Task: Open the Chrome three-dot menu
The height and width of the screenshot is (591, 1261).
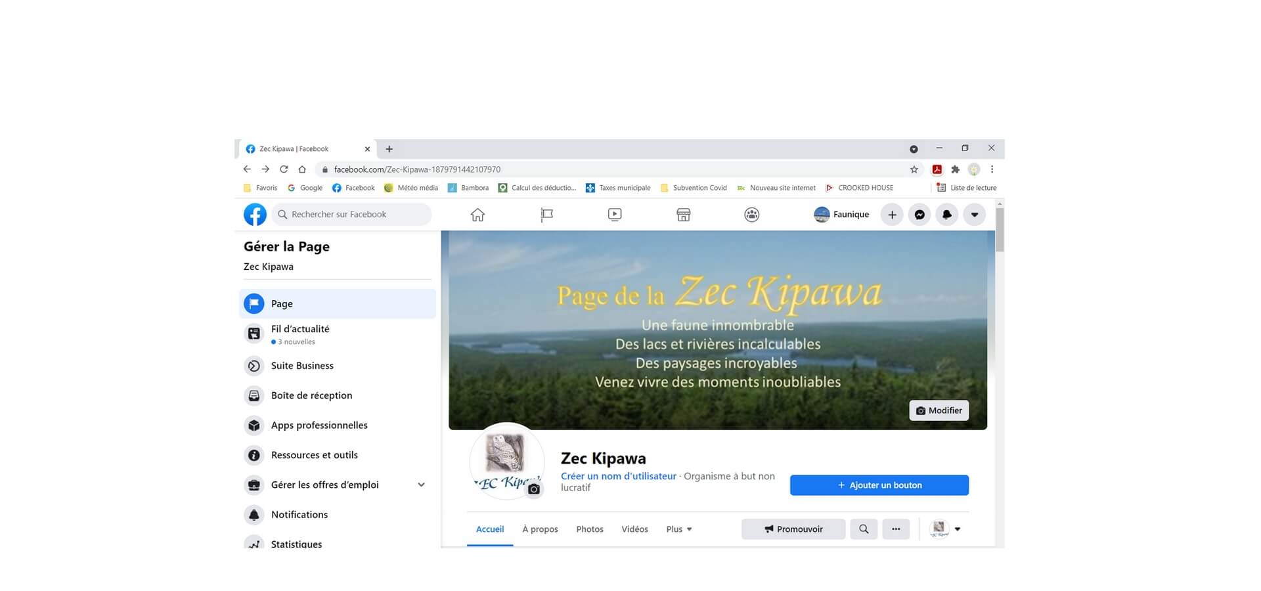Action: (x=992, y=169)
